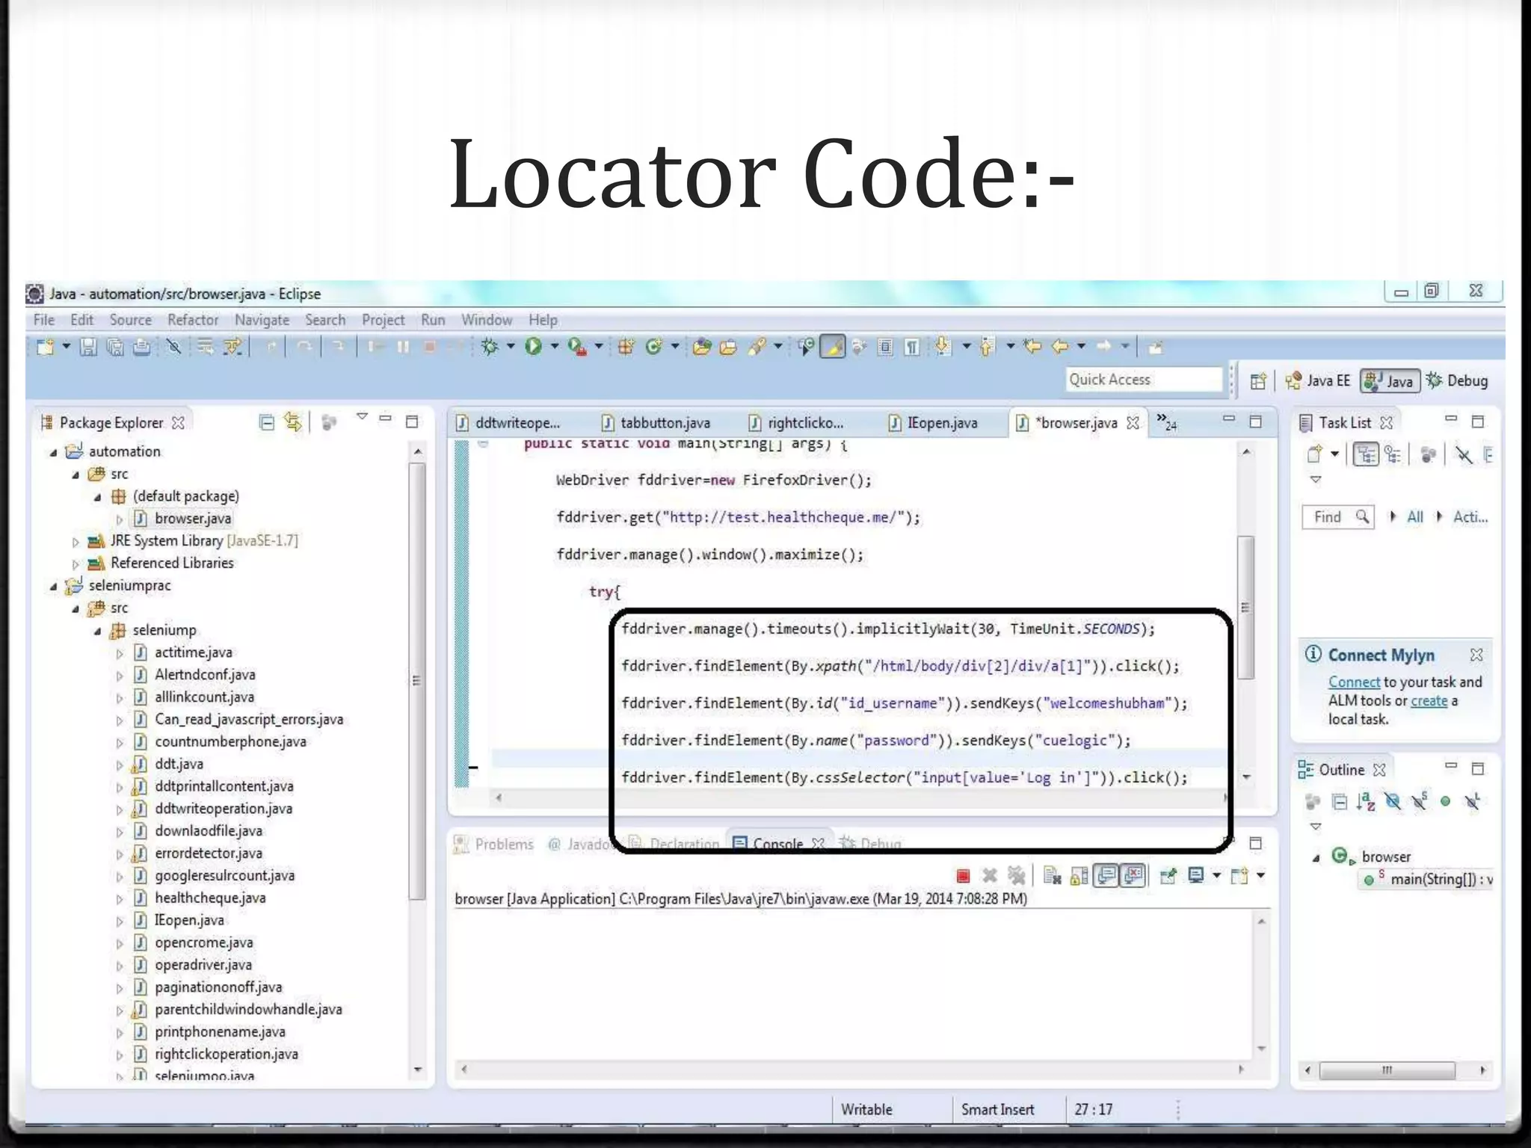Viewport: 1531px width, 1148px height.
Task: Toggle Mark Occurrences highlighter button
Action: point(833,347)
